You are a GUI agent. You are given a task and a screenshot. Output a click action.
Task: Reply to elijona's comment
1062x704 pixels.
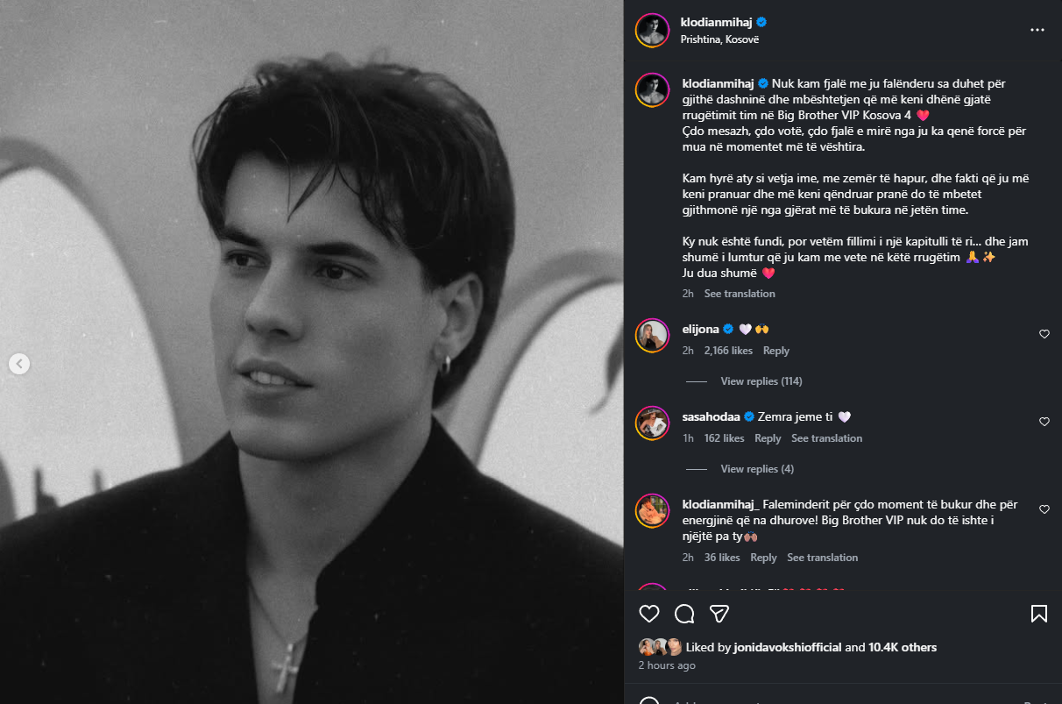[x=776, y=351]
